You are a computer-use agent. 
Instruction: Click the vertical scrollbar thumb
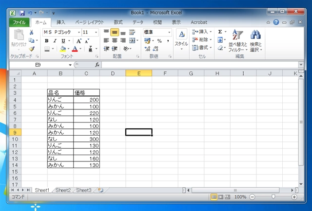(301, 122)
